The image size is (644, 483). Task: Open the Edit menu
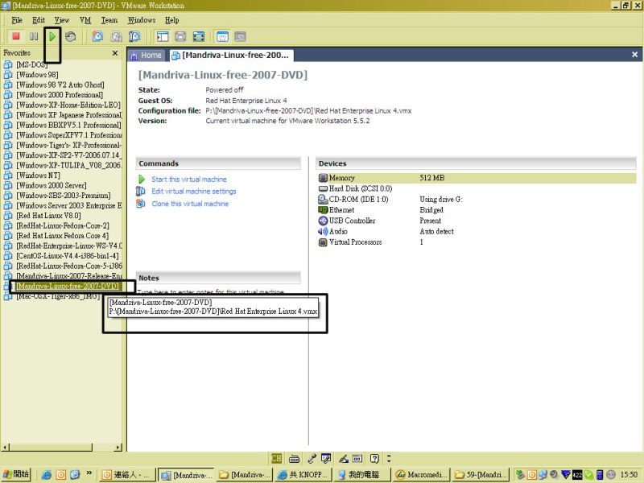[x=38, y=19]
